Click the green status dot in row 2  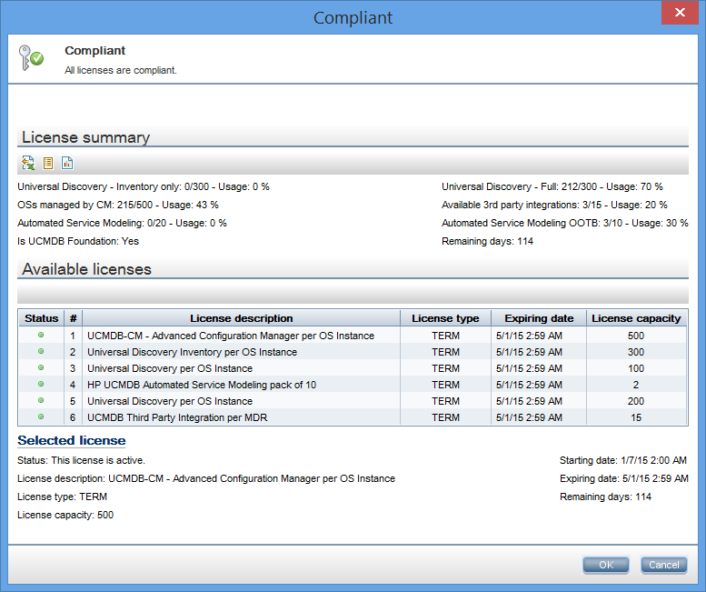(x=41, y=351)
